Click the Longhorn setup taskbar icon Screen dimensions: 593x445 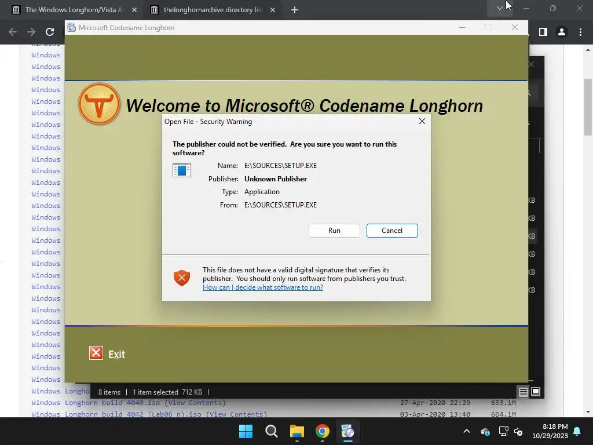click(347, 431)
